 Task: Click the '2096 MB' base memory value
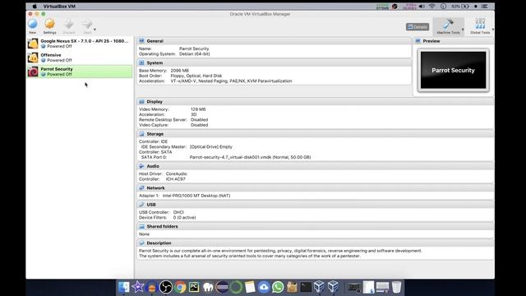tap(179, 71)
